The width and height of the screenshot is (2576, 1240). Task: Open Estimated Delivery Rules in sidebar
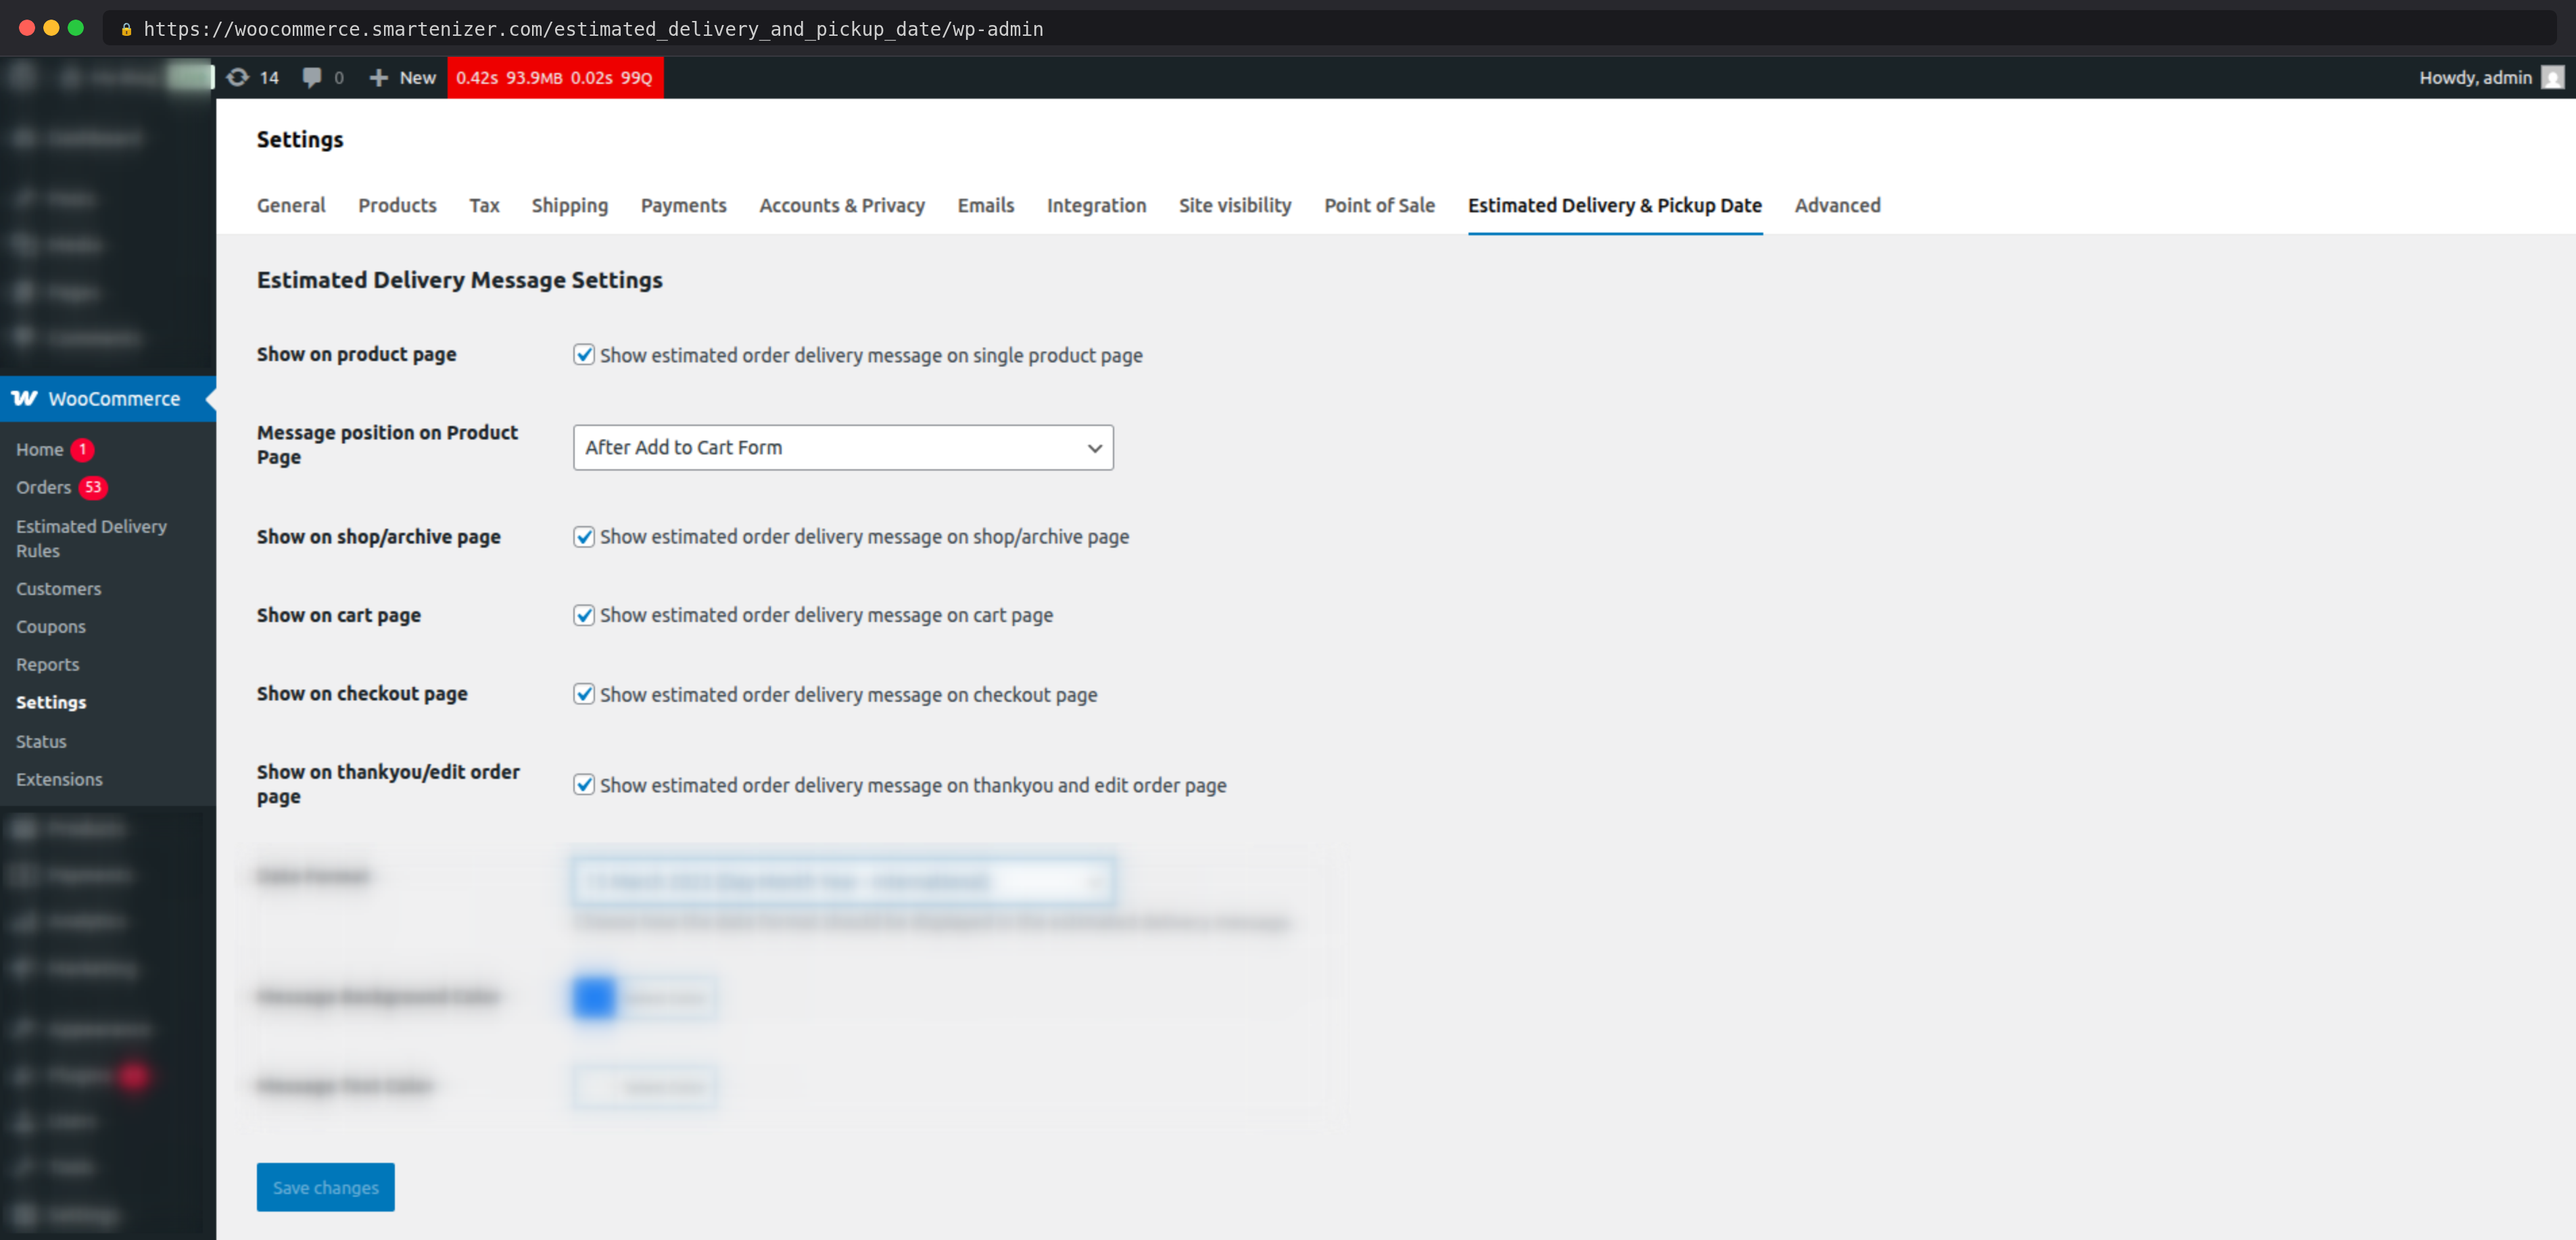pos(90,538)
